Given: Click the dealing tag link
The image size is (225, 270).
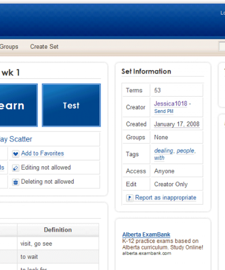Looking at the screenshot, I should (163, 151).
